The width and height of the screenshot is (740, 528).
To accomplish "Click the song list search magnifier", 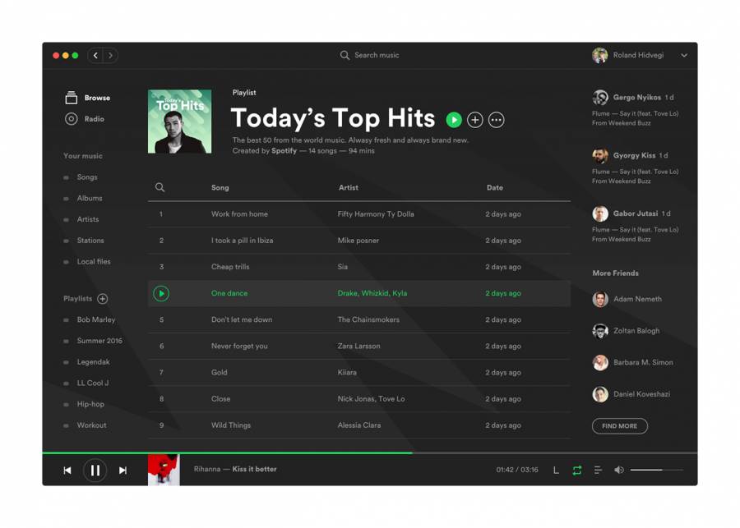I will (160, 187).
